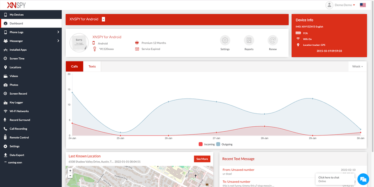Click the Videos camera icon
This screenshot has width=374, height=187.
pos(5,76)
